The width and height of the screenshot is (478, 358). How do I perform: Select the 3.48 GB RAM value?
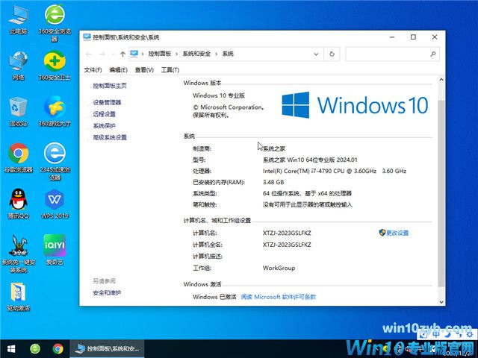(273, 182)
